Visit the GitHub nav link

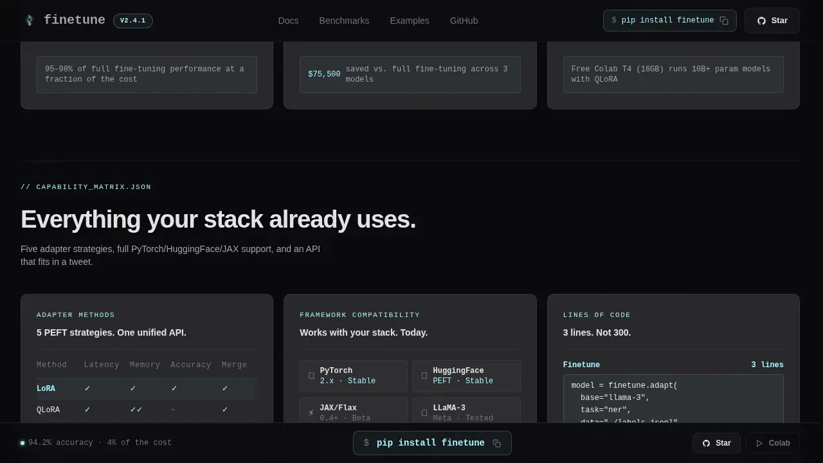coord(464,21)
